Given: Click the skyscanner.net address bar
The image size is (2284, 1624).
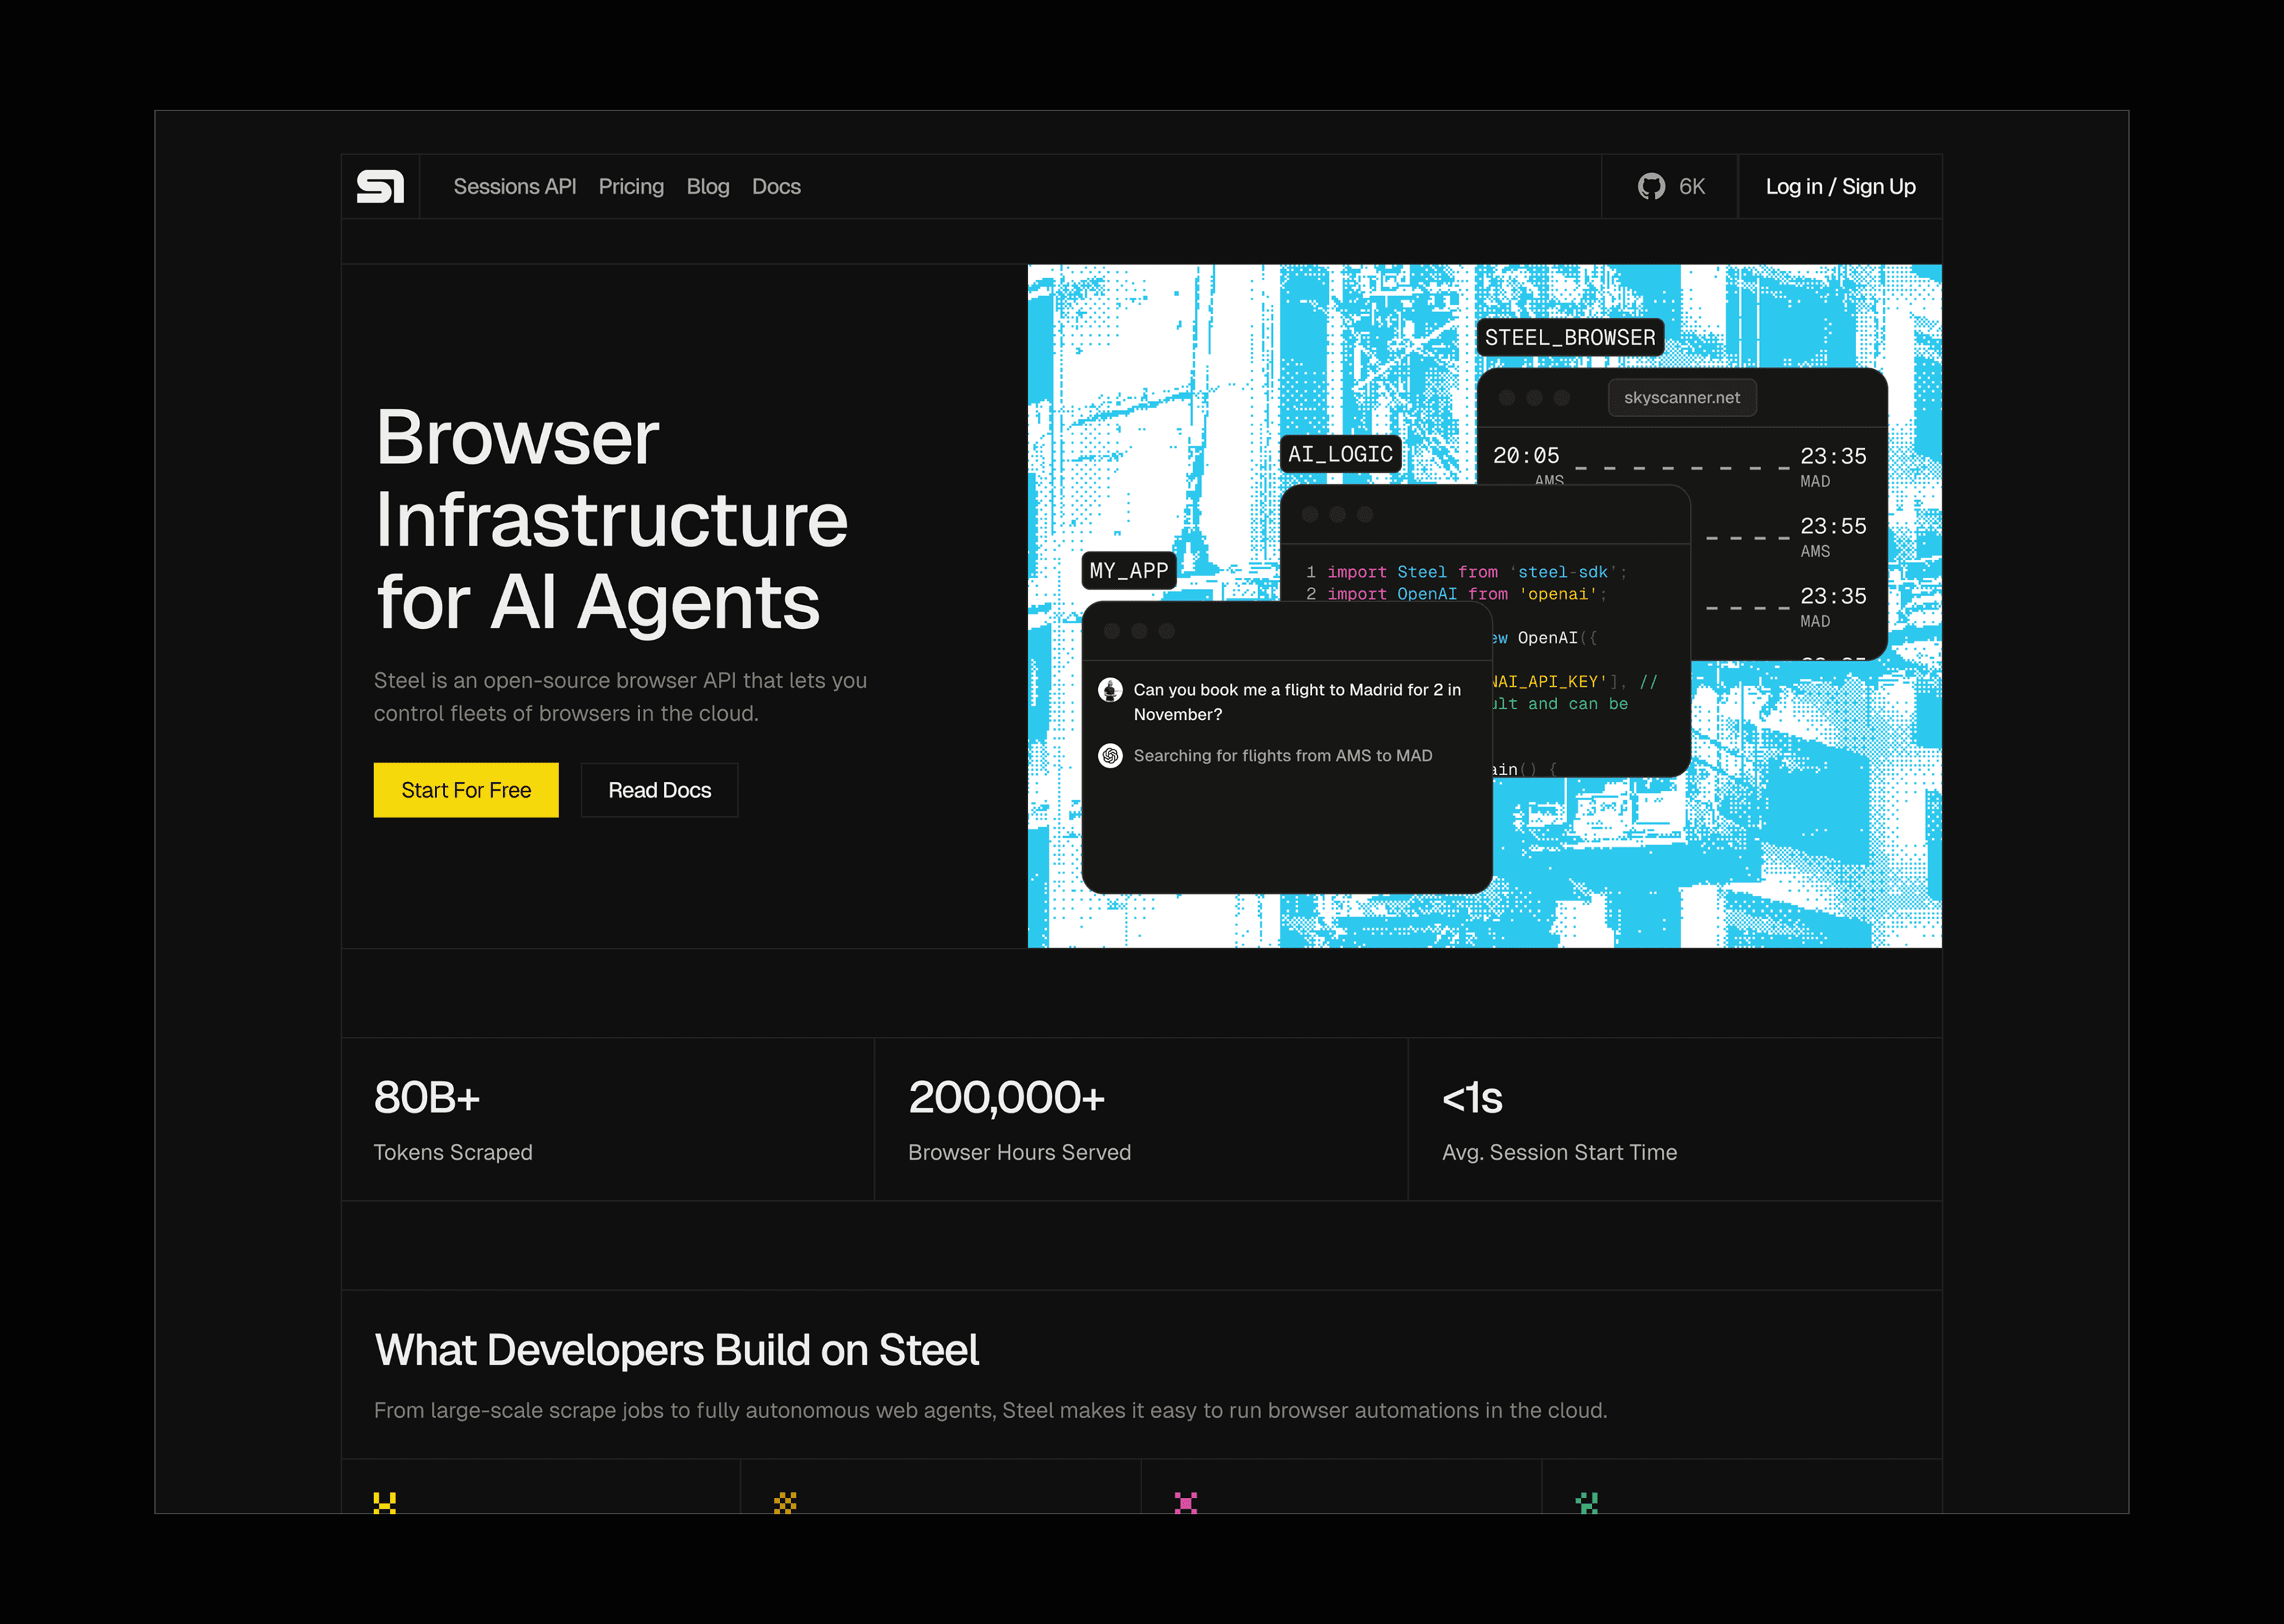Looking at the screenshot, I should 1682,398.
